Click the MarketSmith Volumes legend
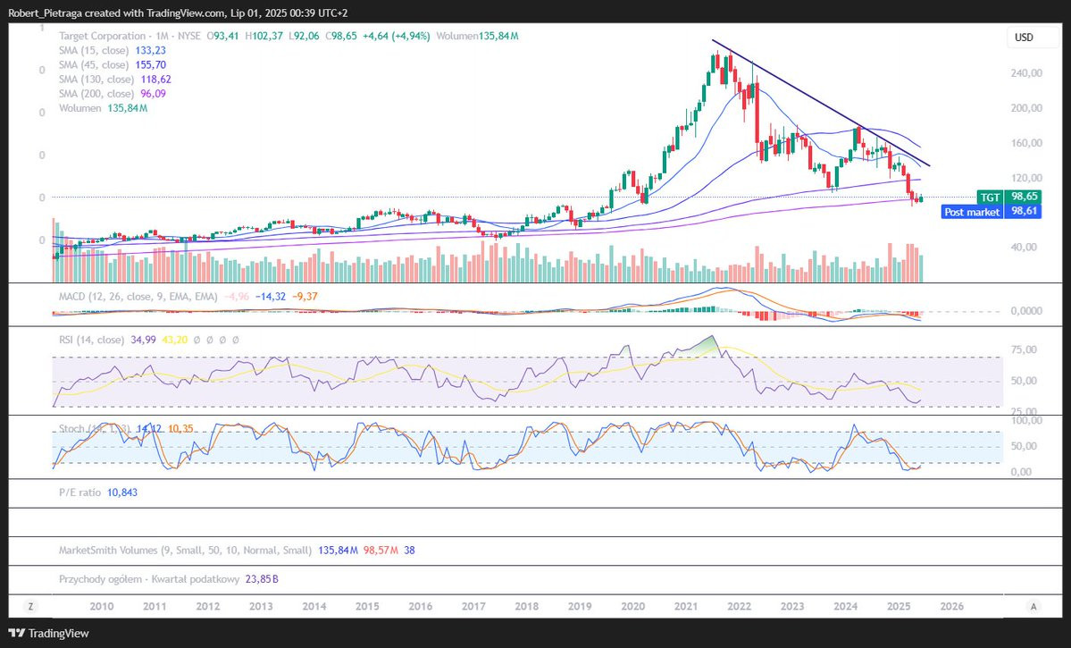This screenshot has width=1071, height=648. [185, 551]
